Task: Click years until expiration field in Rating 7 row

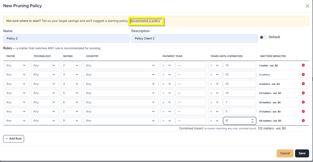Action: point(240,111)
